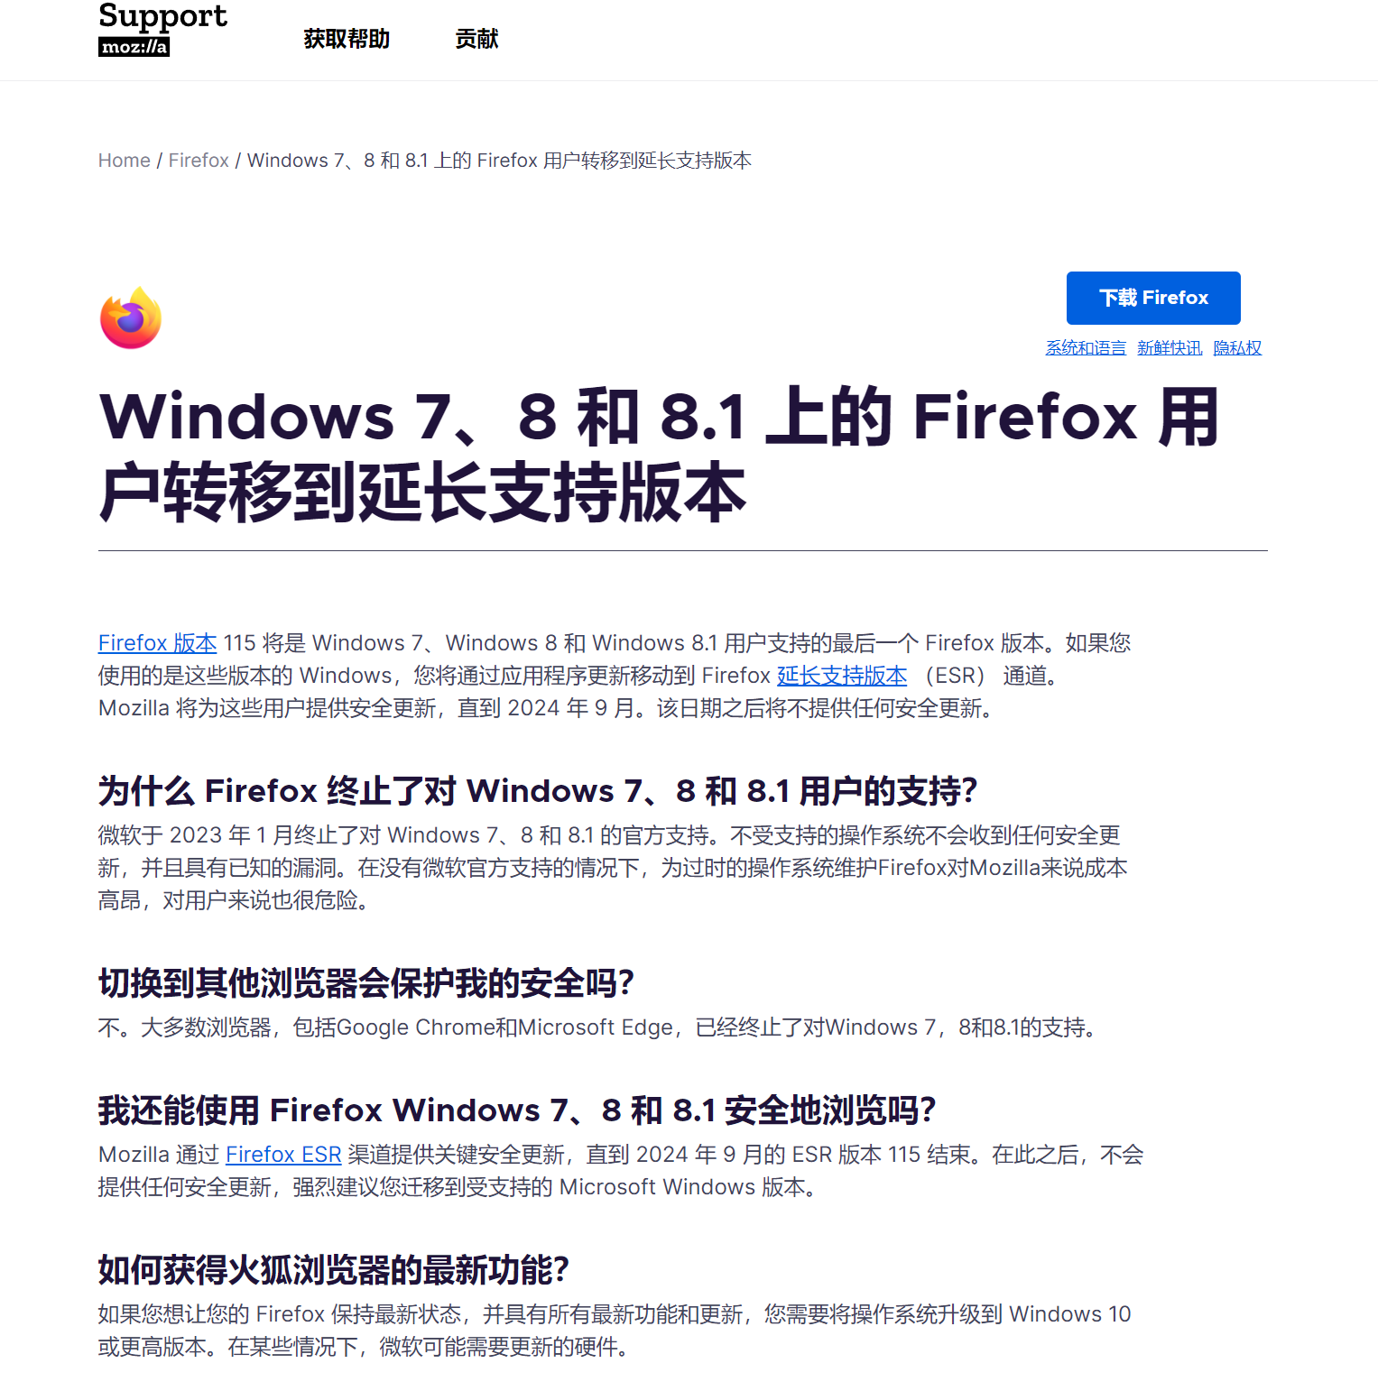Image resolution: width=1378 pixels, height=1391 pixels.
Task: Click the 我还能使用 Firefox 安全地浏览吗 heading
Action: point(517,1110)
